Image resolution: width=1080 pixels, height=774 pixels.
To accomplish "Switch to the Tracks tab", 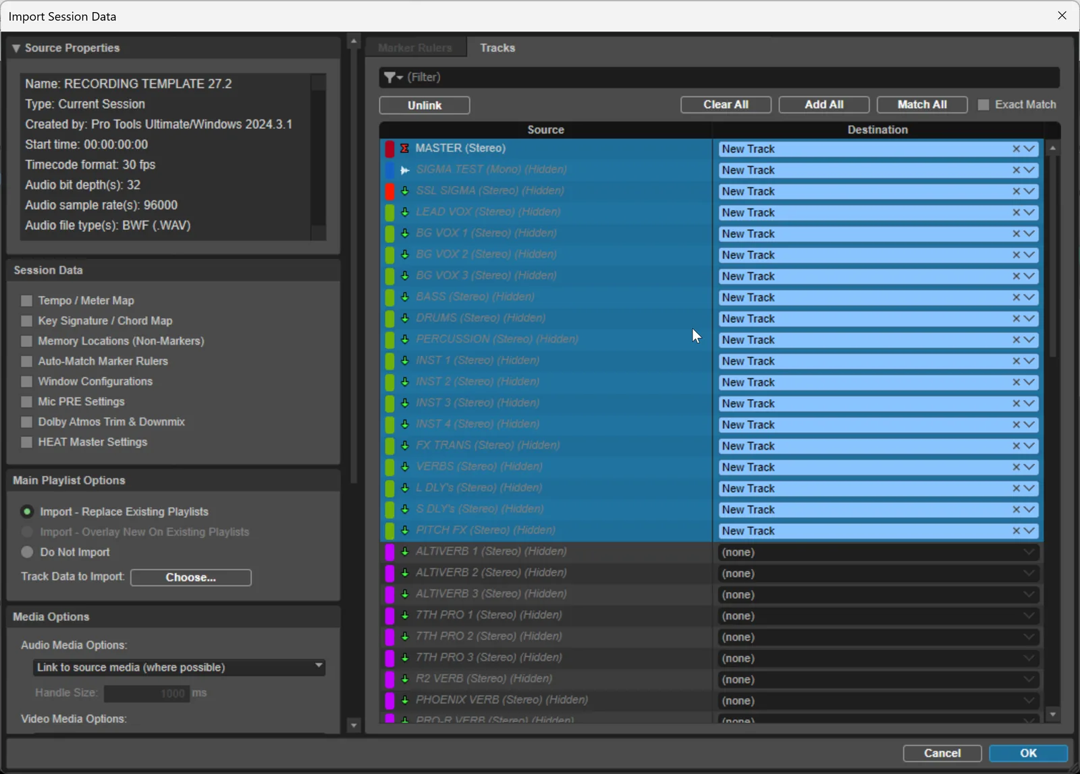I will [x=497, y=48].
